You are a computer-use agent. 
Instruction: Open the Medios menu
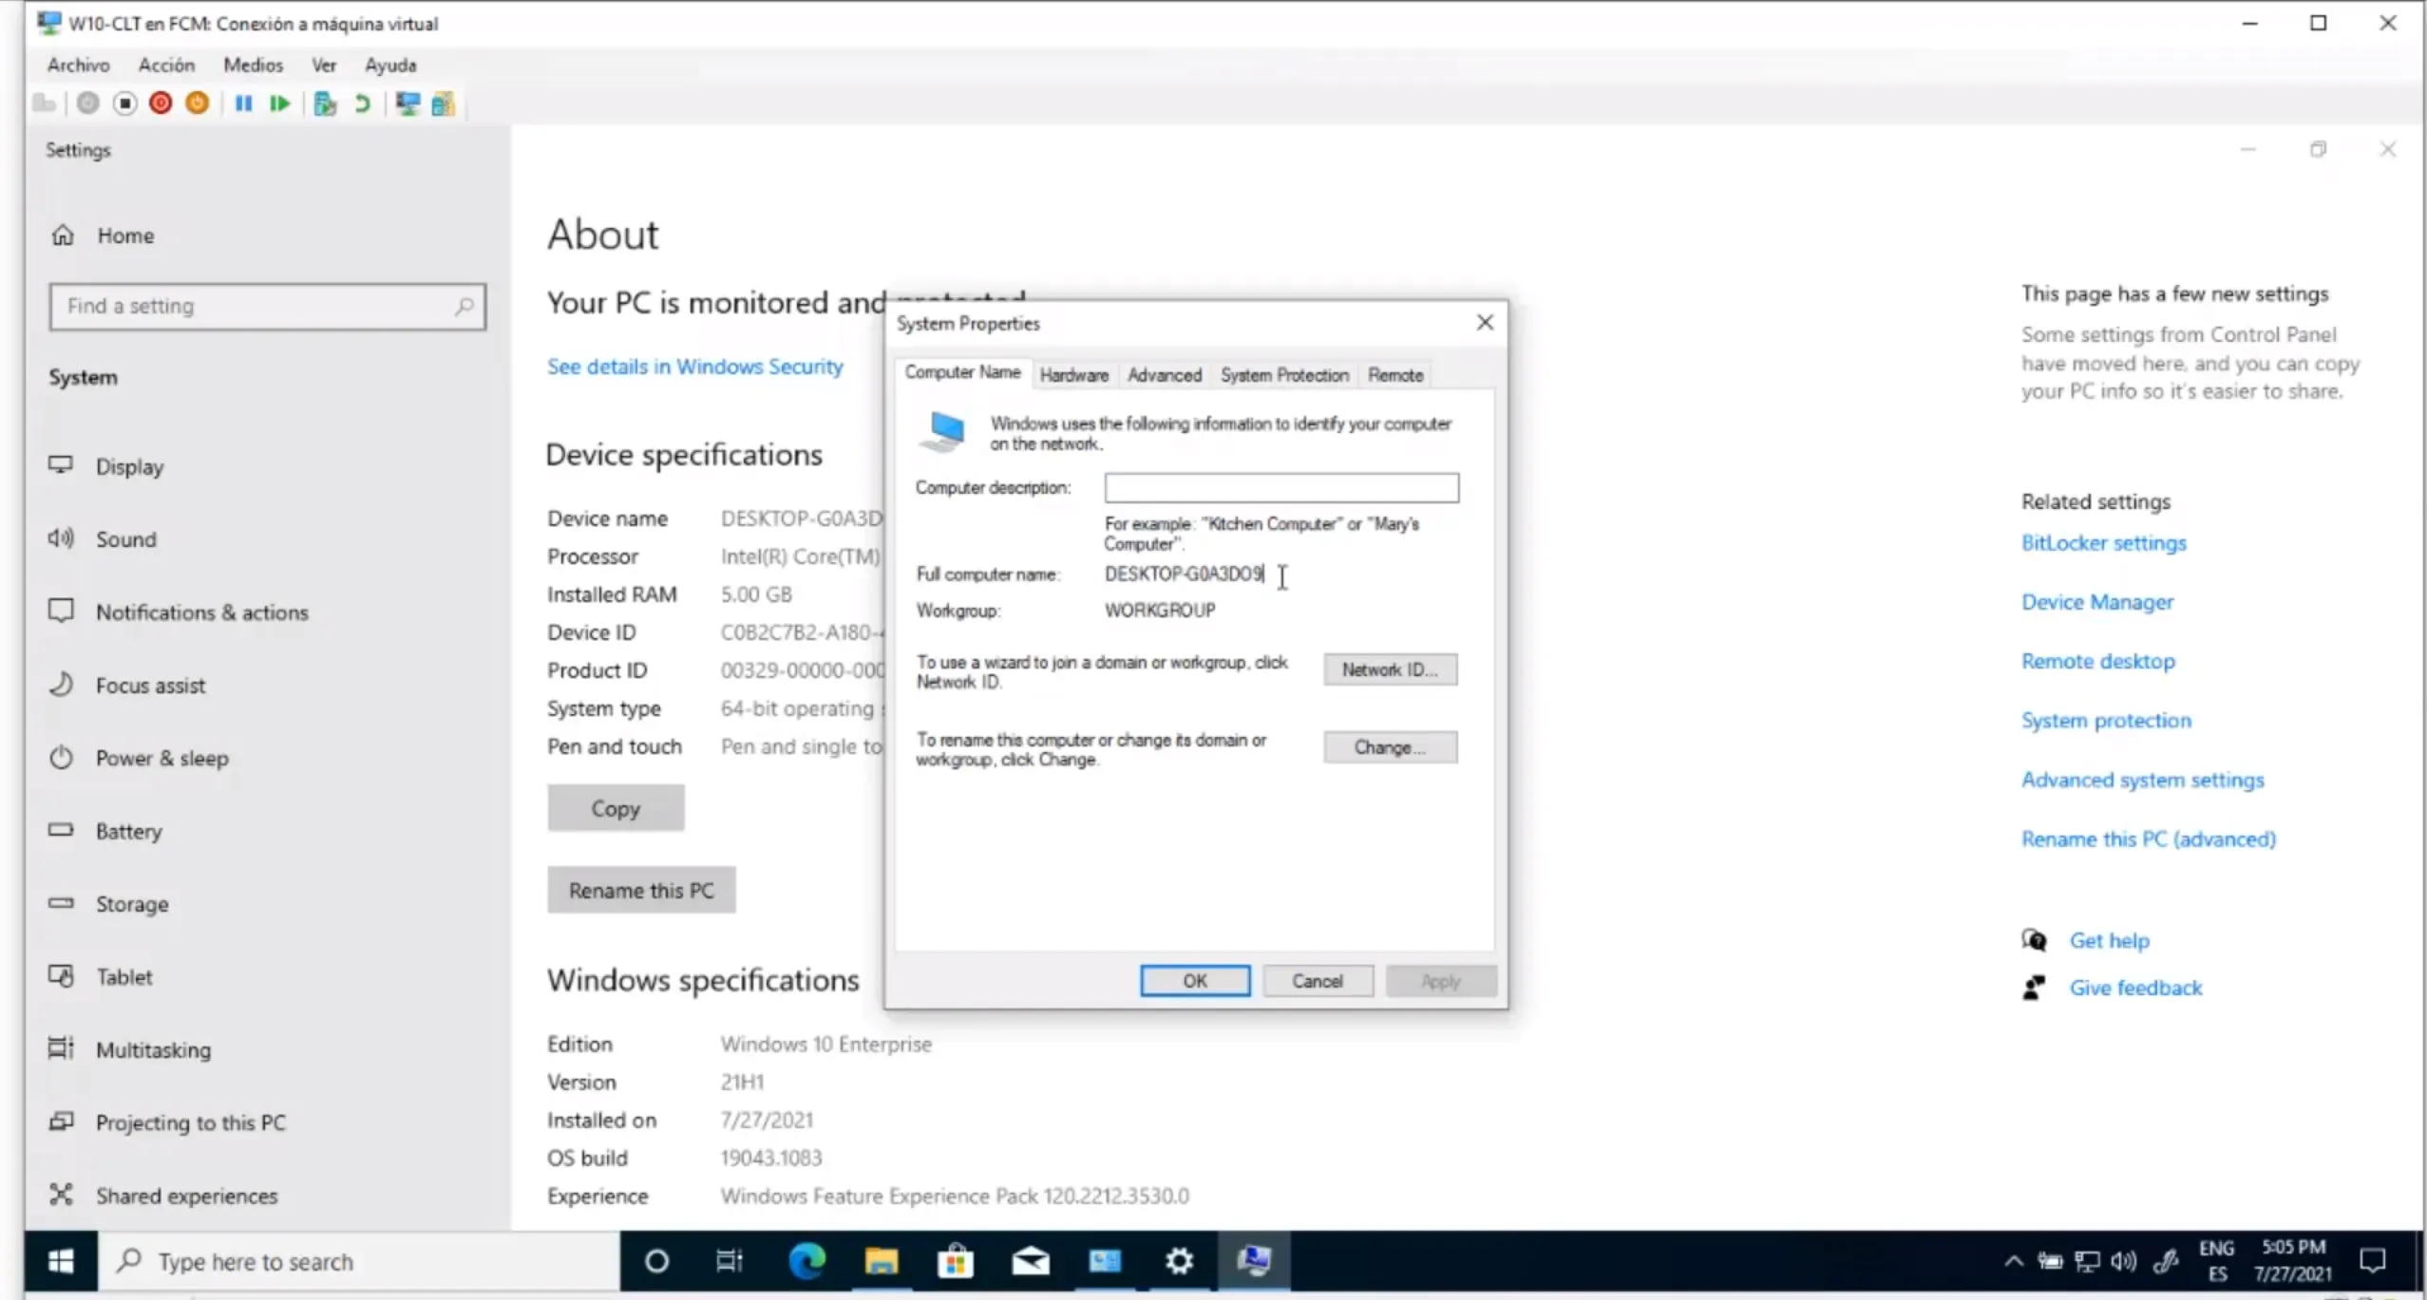coord(253,65)
